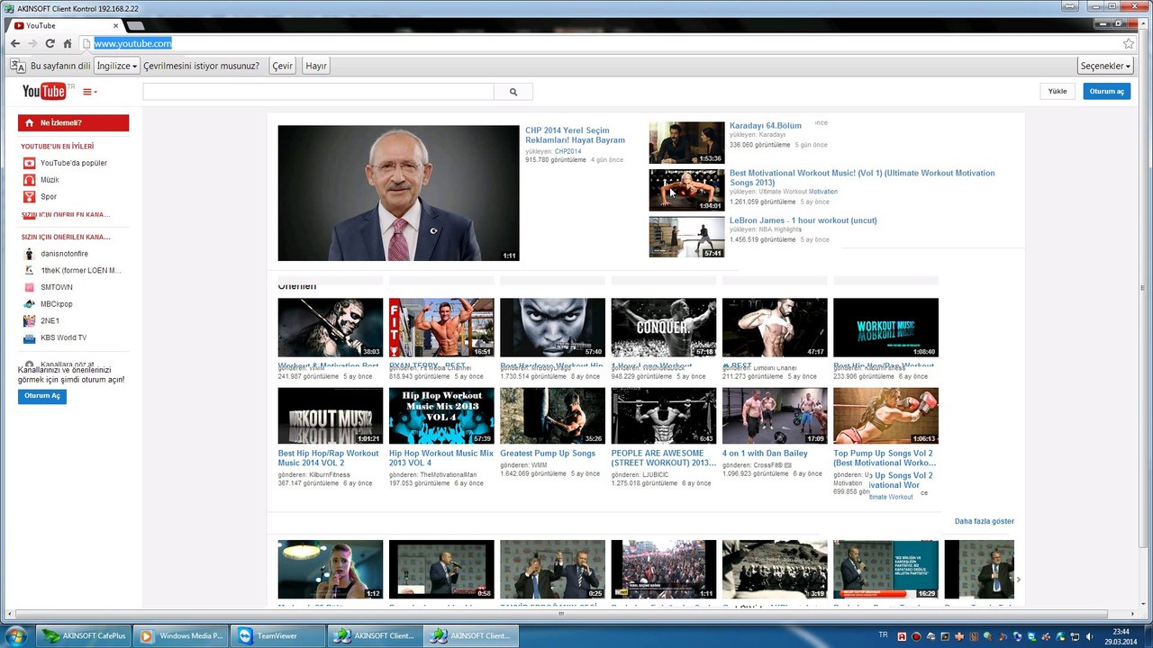Open the CHP 2014 Yerel Seçim Reklamları title link
The height and width of the screenshot is (648, 1153).
[575, 135]
